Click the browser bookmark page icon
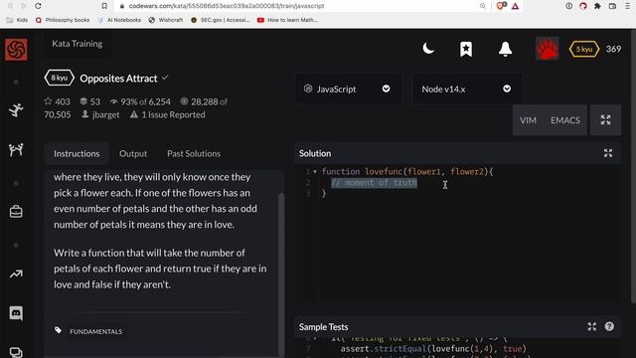This screenshot has width=636, height=358. tap(104, 6)
